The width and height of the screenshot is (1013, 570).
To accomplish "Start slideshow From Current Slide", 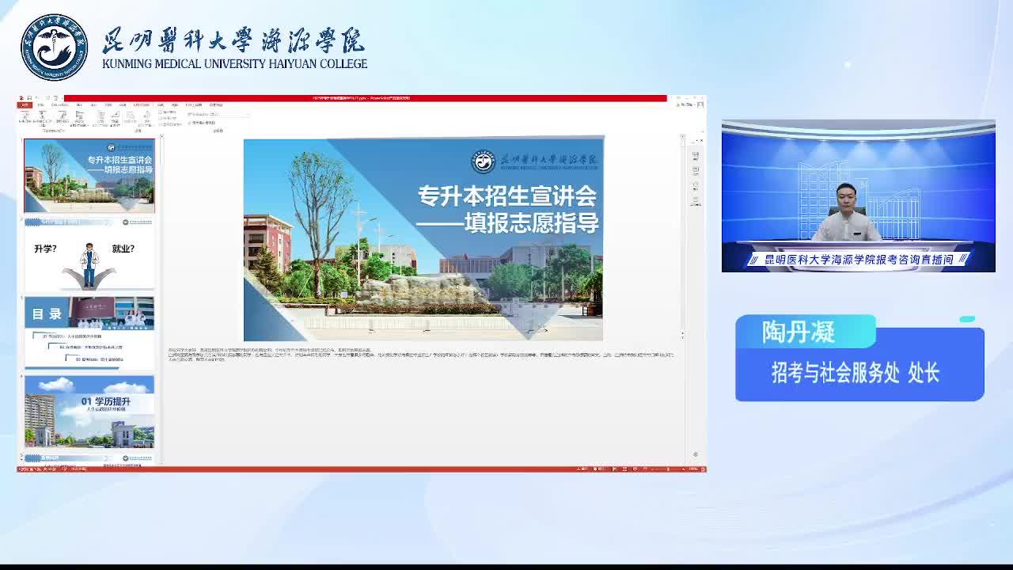I will pos(43,117).
